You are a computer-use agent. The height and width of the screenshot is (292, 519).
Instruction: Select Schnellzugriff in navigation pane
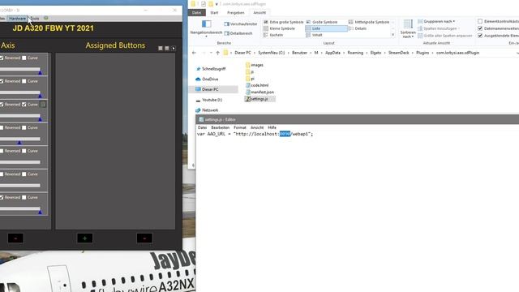(x=210, y=69)
